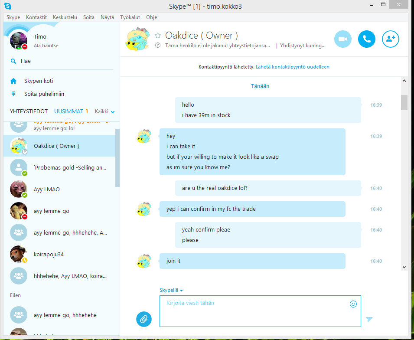Click the Skypen koti home icon
The width and height of the screenshot is (414, 340).
13,81
